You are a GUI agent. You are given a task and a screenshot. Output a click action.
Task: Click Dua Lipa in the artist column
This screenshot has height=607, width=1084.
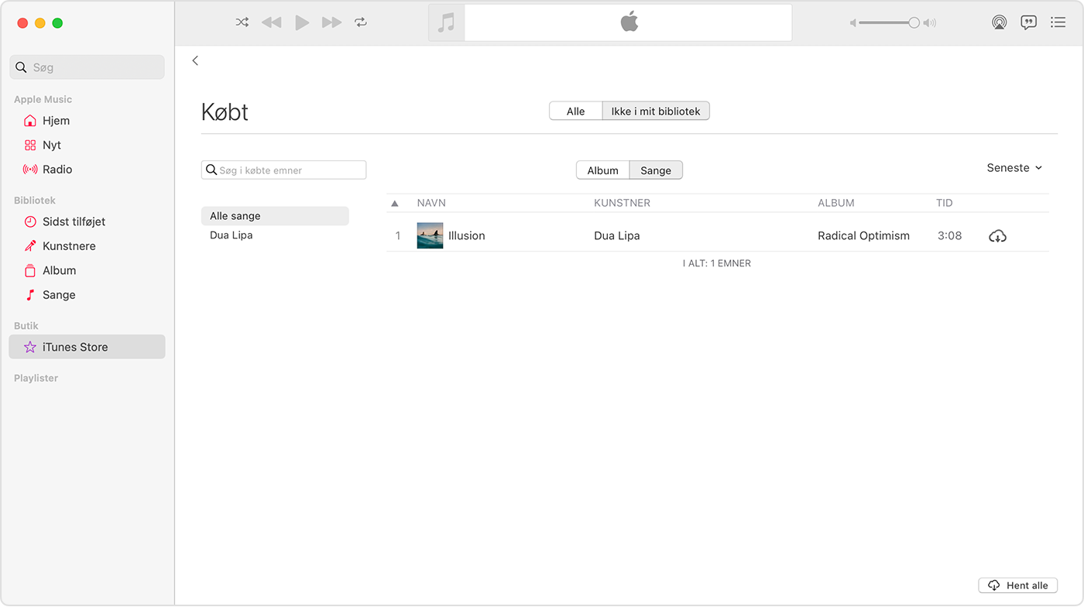(617, 236)
